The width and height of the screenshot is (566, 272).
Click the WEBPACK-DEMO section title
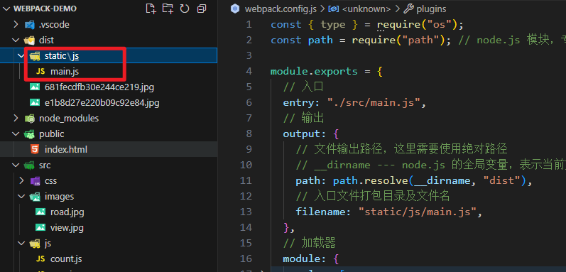[45, 9]
